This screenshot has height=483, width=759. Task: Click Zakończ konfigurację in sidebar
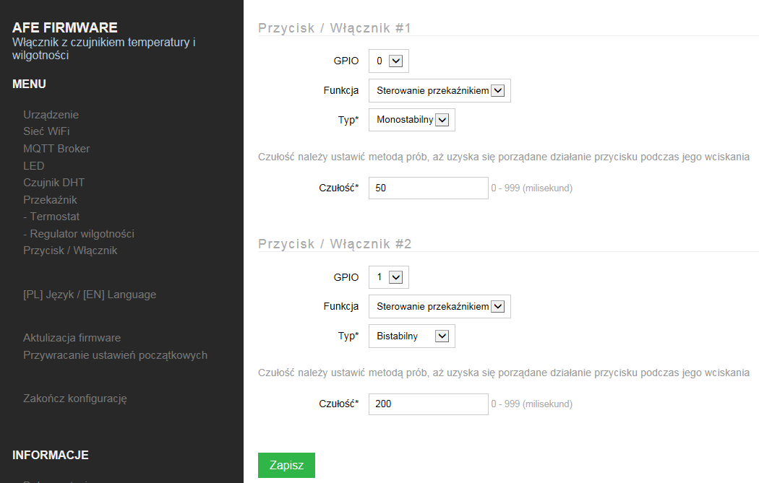click(75, 399)
